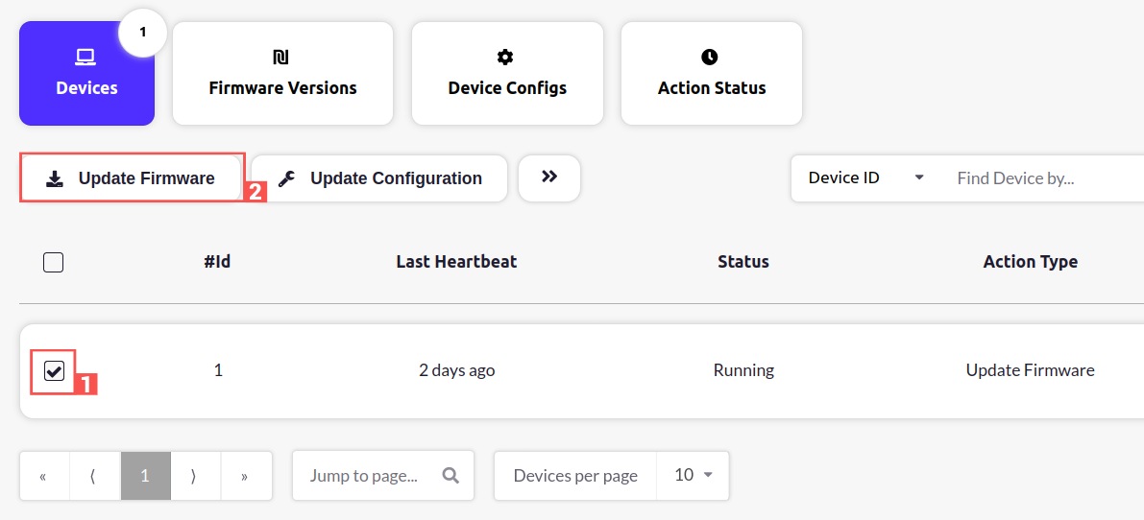Viewport: 1144px width, 520px height.
Task: Click the wrench icon on Update Configuration
Action: (286, 178)
